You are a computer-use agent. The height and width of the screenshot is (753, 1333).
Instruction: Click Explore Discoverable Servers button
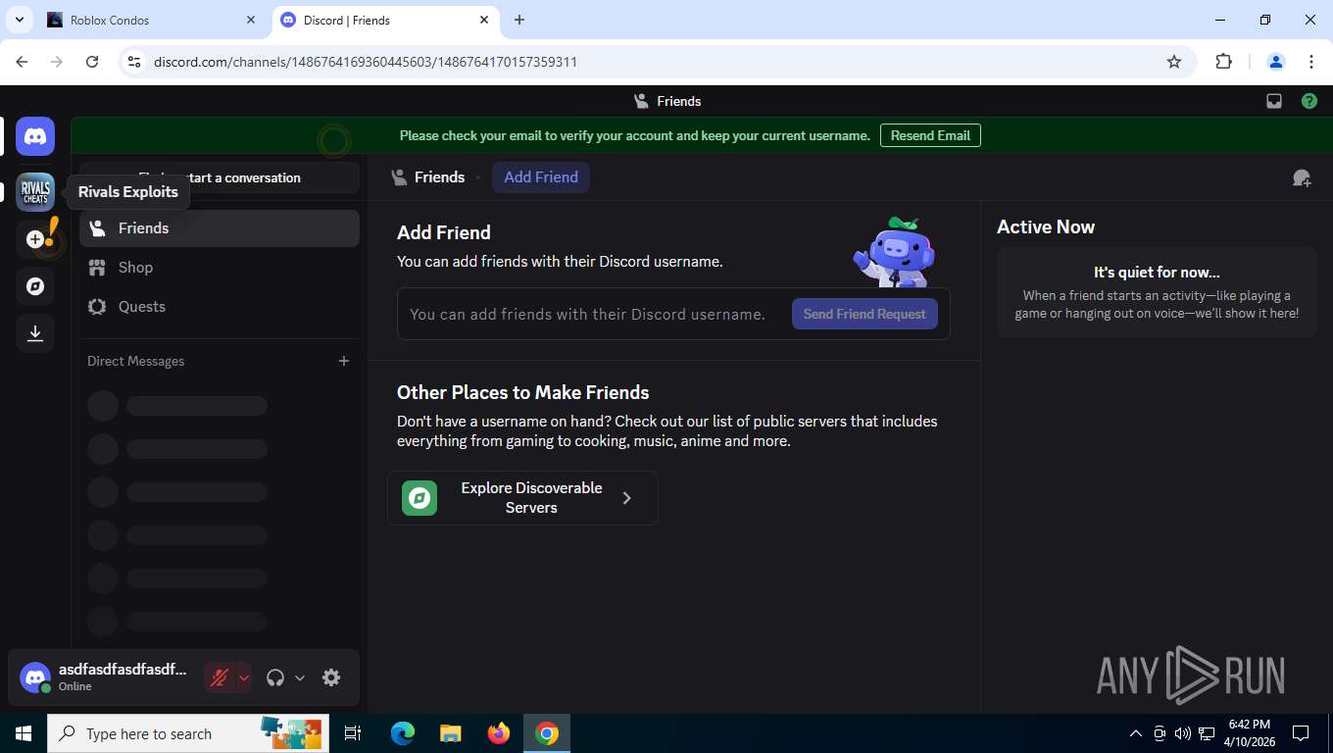tap(522, 498)
